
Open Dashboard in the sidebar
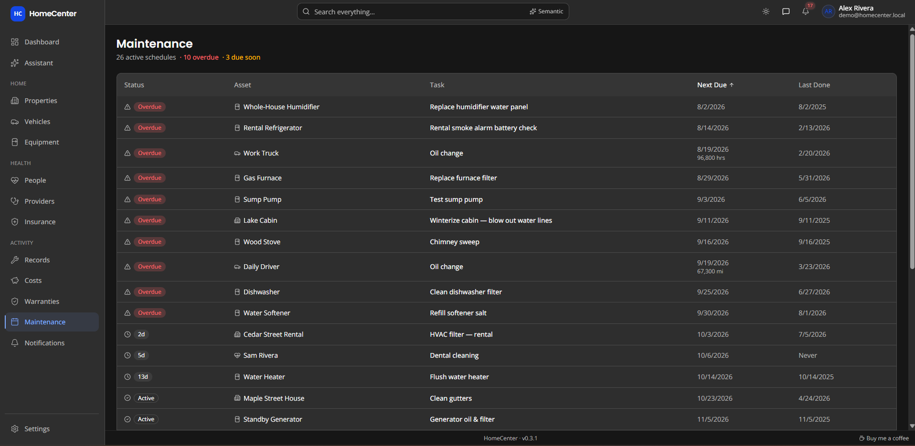[52, 42]
